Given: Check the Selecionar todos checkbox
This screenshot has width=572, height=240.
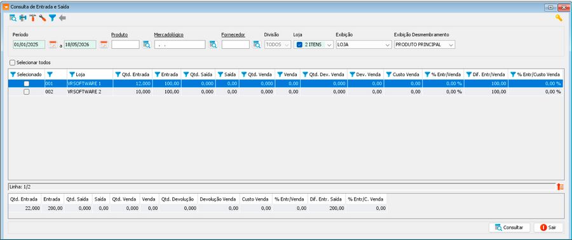Looking at the screenshot, I should click(x=13, y=63).
